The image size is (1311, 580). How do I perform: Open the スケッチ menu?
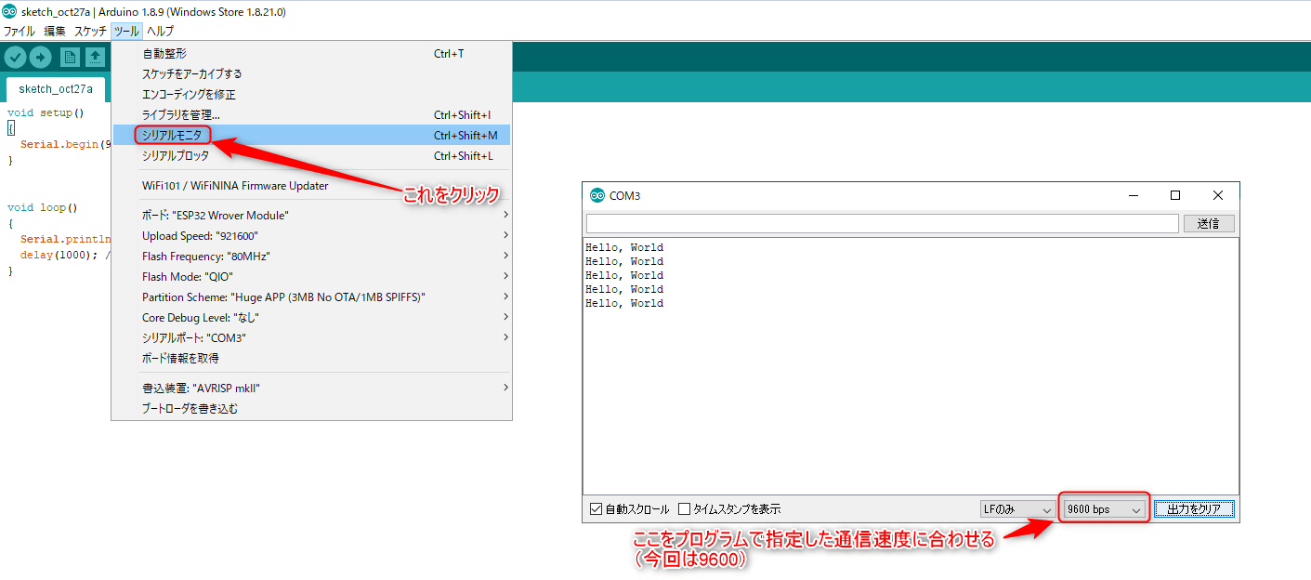90,31
